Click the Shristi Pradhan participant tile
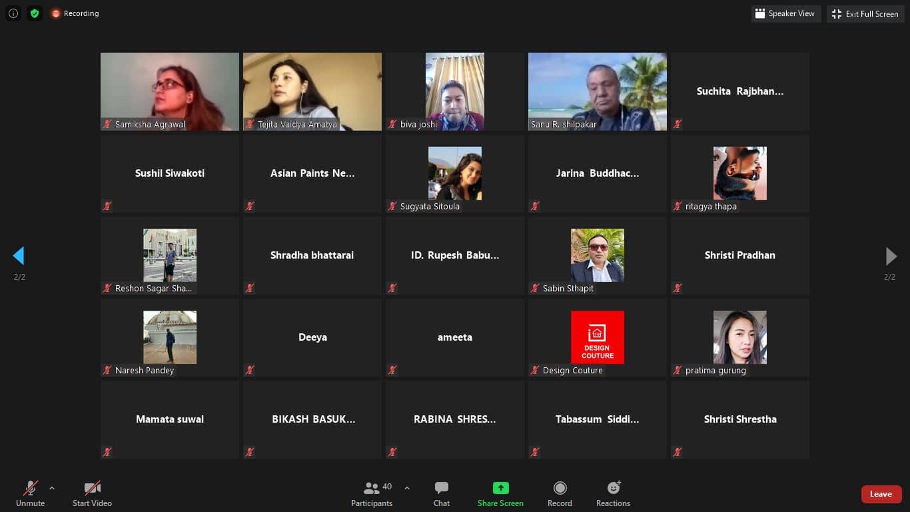Viewport: 910px width, 512px height. [x=740, y=255]
